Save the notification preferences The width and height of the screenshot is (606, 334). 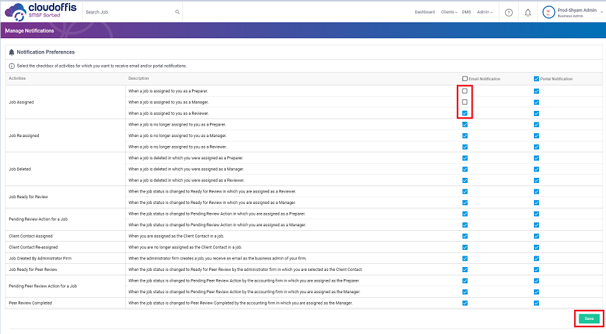[x=589, y=319]
